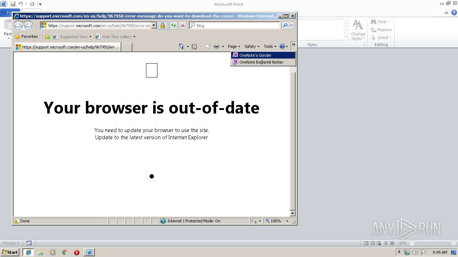Expand the Home button dropdown arrow
Image resolution: width=458 pixels, height=257 pixels.
click(188, 46)
